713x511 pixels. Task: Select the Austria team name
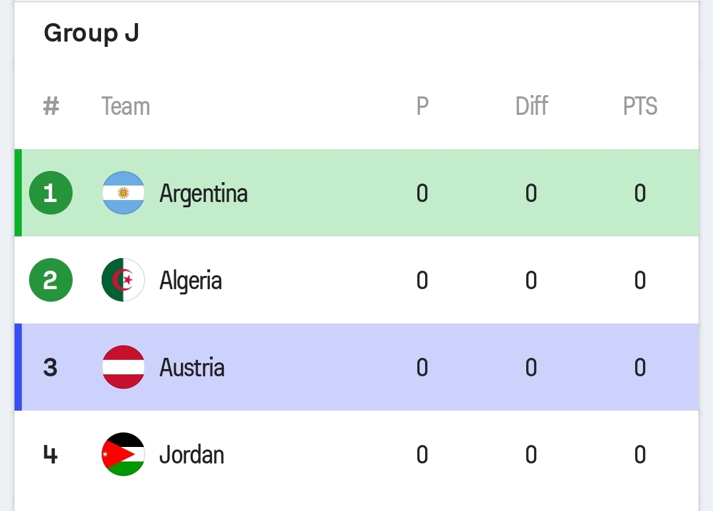[192, 368]
